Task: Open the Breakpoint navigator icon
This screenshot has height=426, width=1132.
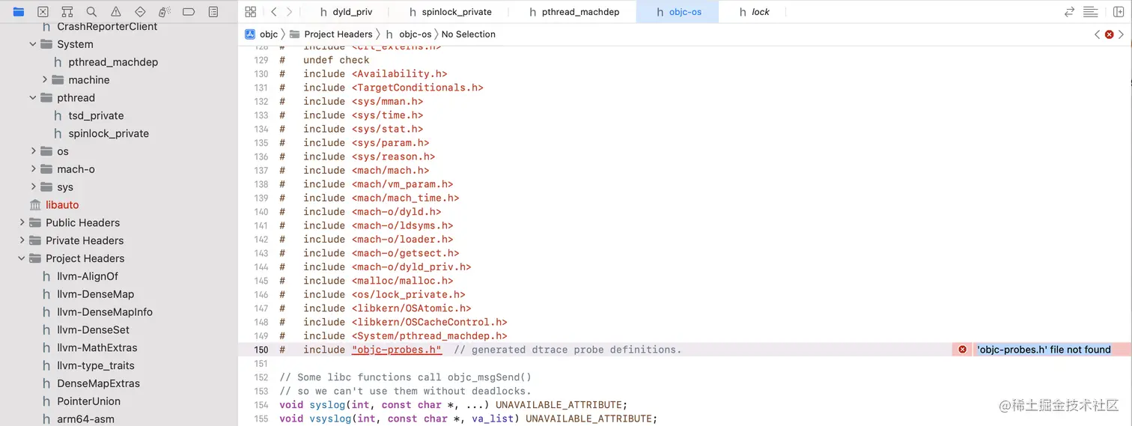Action: [x=189, y=12]
